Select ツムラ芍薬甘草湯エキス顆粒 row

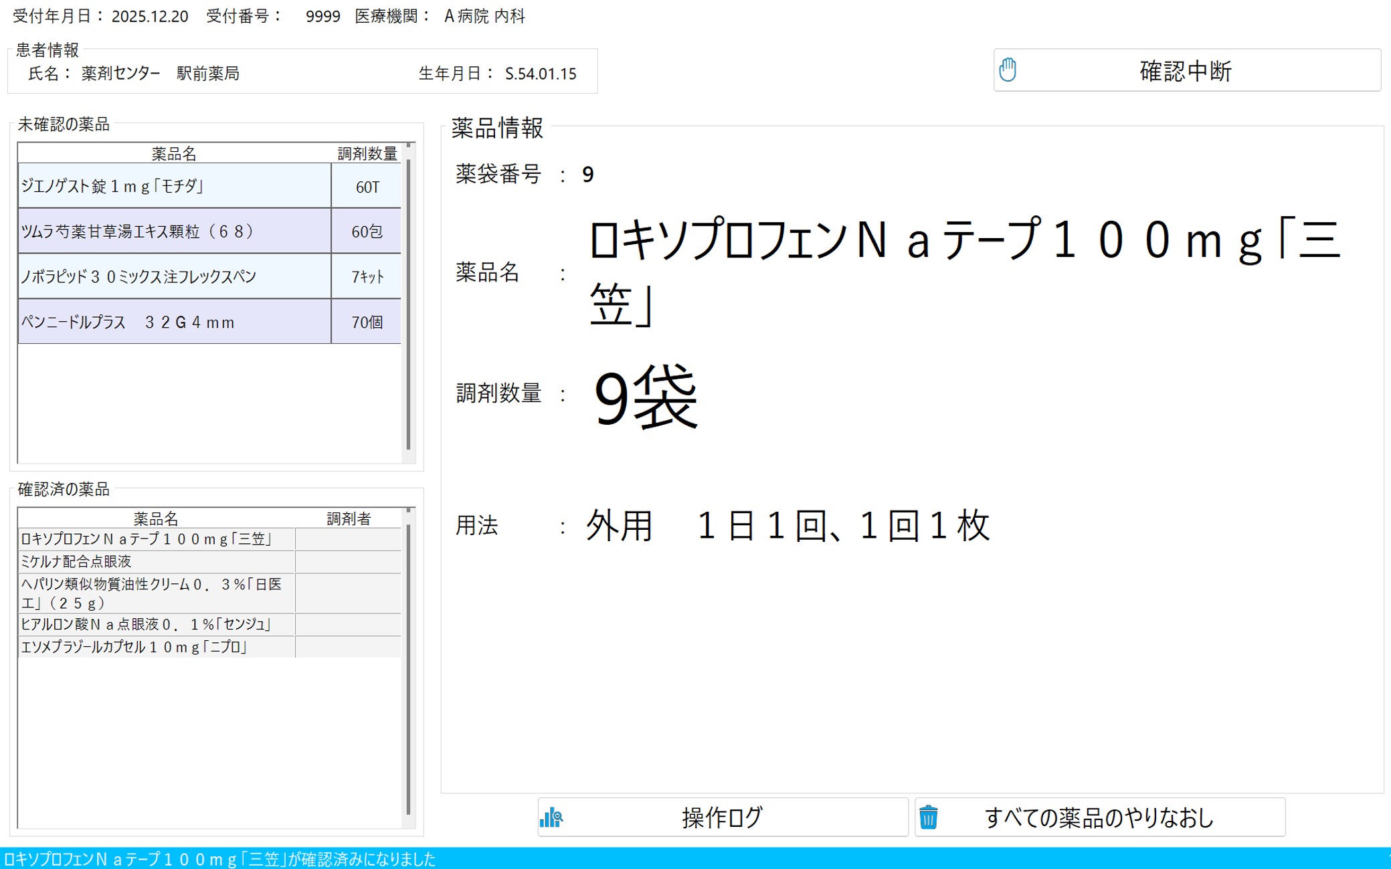click(174, 231)
